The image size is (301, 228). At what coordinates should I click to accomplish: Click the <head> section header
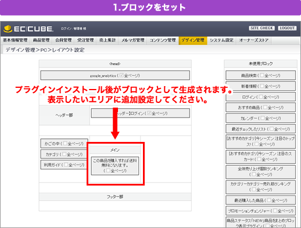pos(115,63)
